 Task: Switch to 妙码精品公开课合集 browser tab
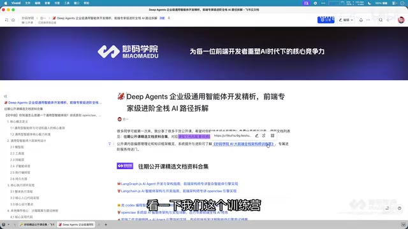[x=37, y=225]
